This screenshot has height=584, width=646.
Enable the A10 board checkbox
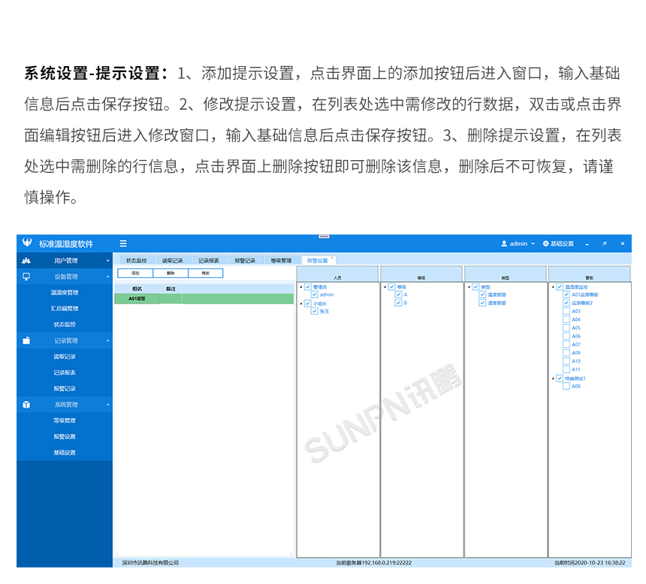click(x=566, y=361)
